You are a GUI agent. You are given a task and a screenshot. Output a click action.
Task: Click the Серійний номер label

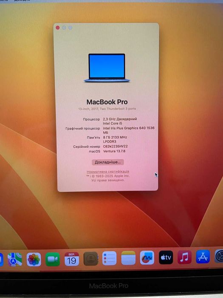click(87, 146)
